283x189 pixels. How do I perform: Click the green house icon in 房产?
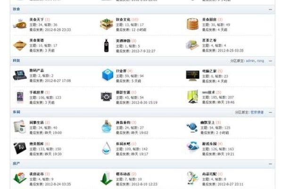click(20, 178)
